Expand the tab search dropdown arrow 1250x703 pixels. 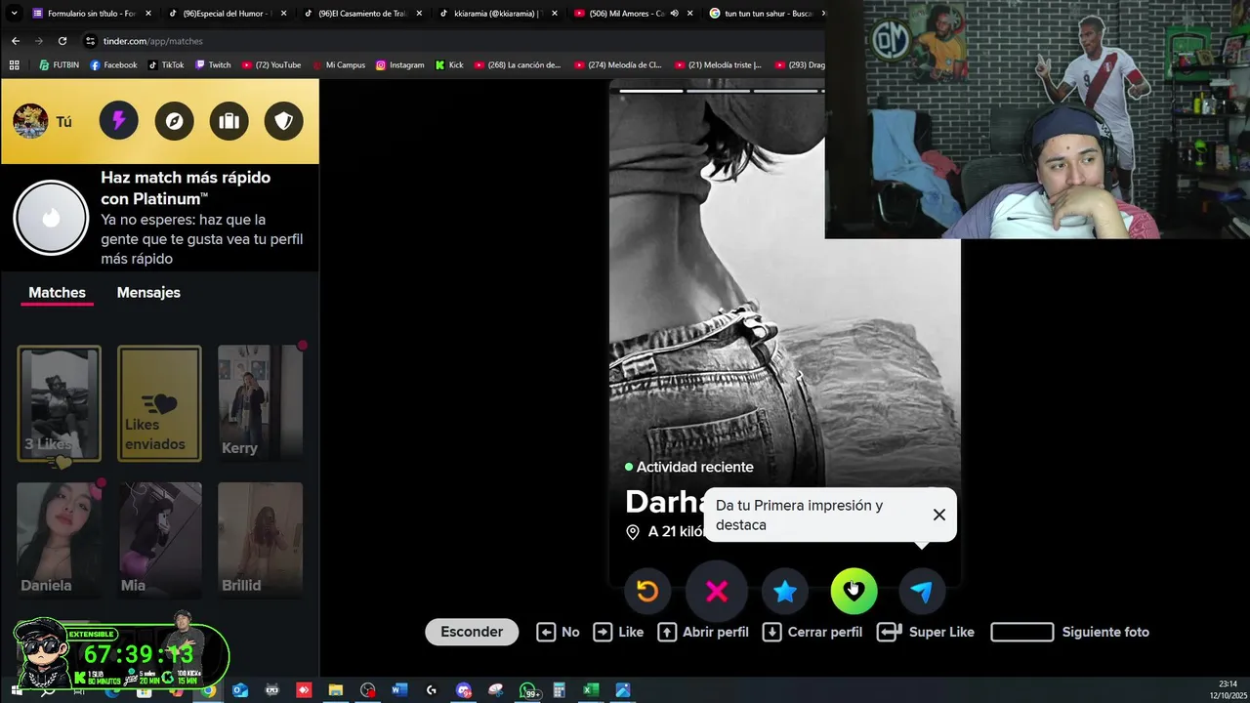coord(13,14)
